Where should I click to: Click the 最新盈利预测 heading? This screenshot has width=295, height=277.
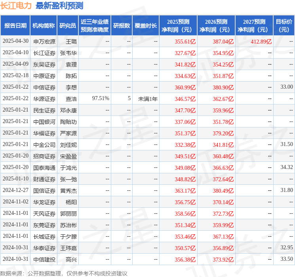pos(59,6)
